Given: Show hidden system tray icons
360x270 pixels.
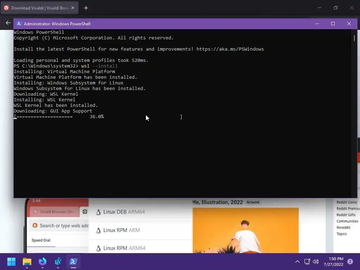Looking at the screenshot, I should (297, 262).
